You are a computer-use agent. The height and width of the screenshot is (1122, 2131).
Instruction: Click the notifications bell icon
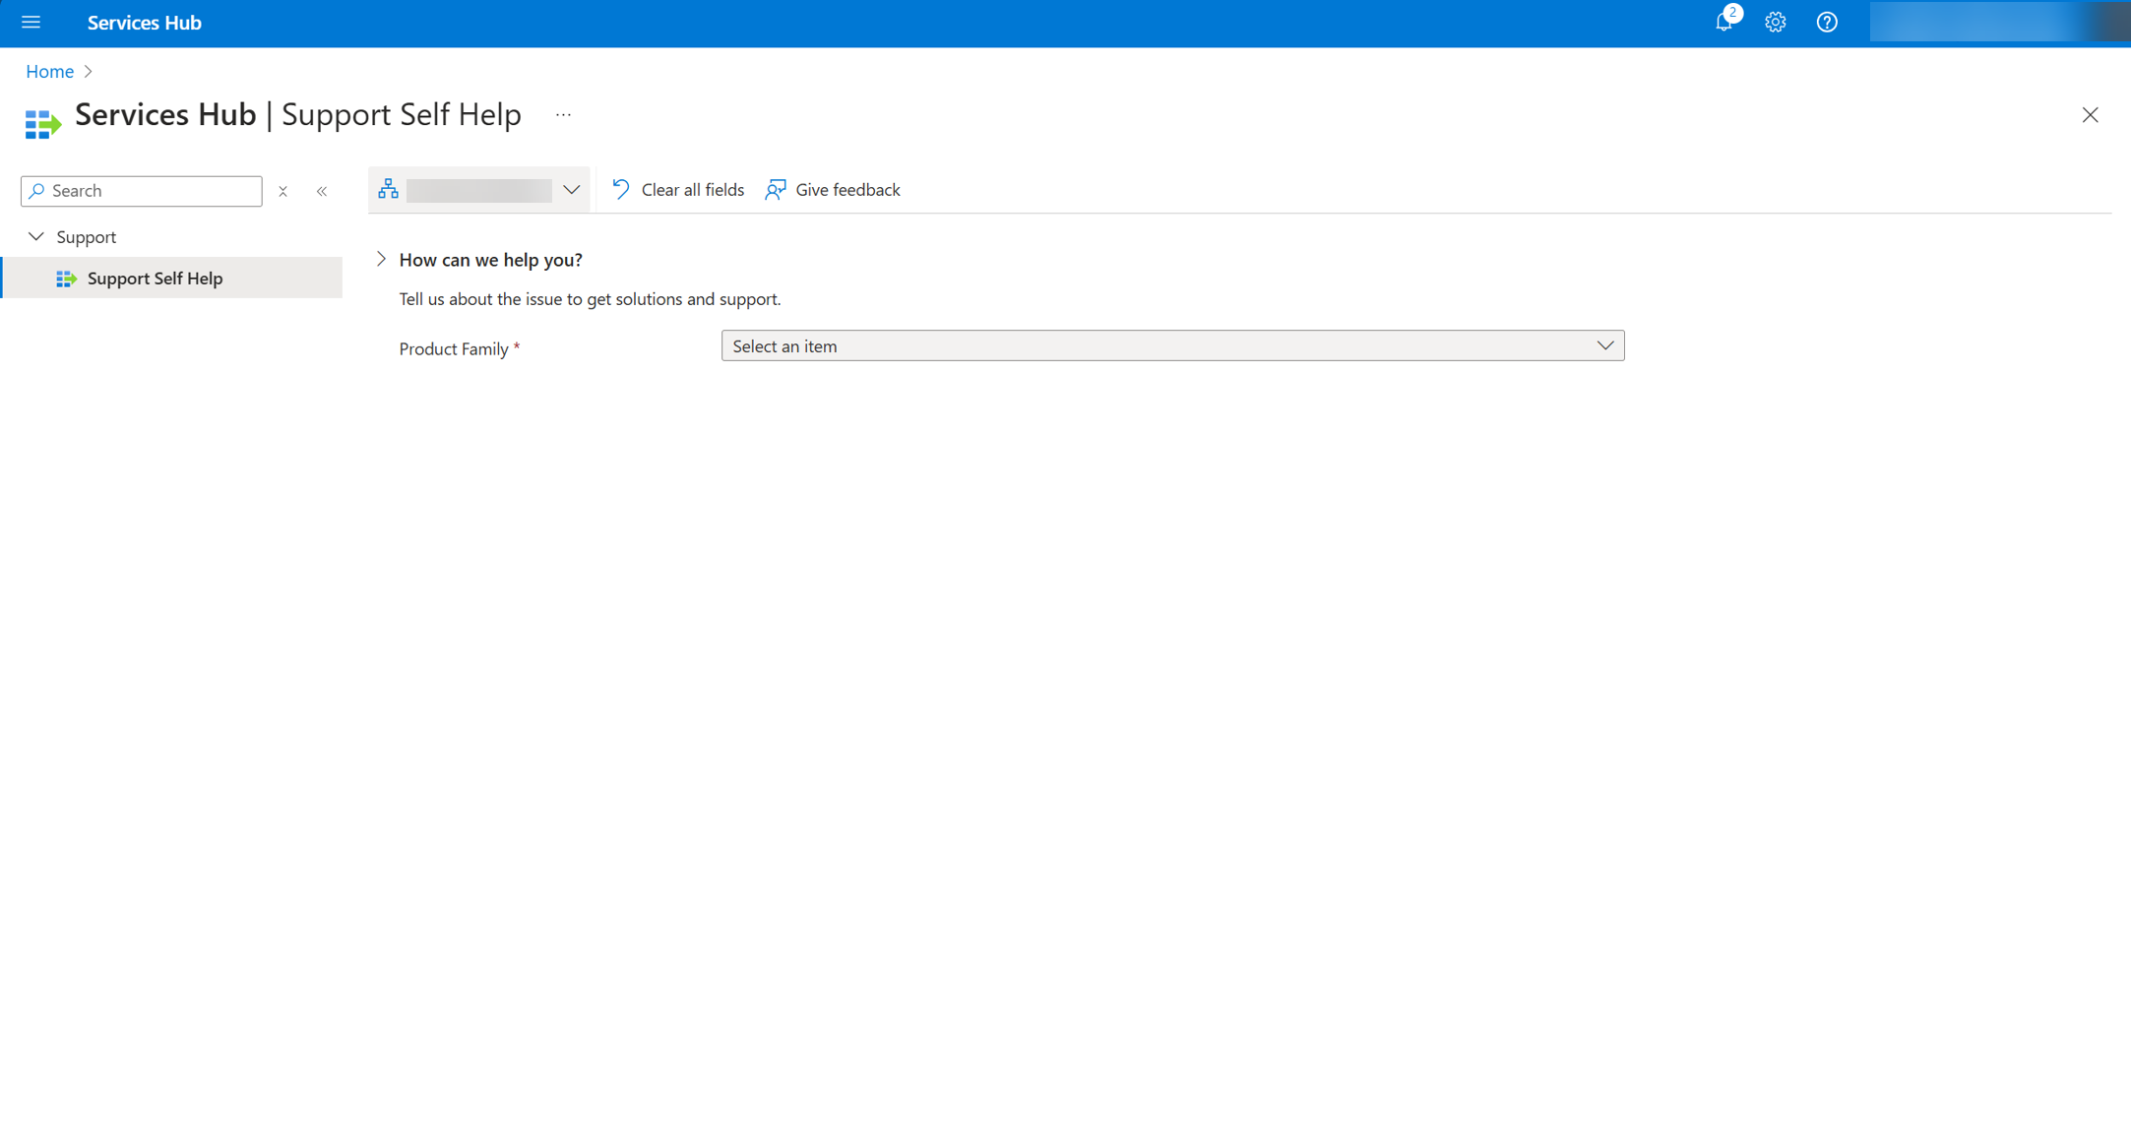click(x=1724, y=23)
